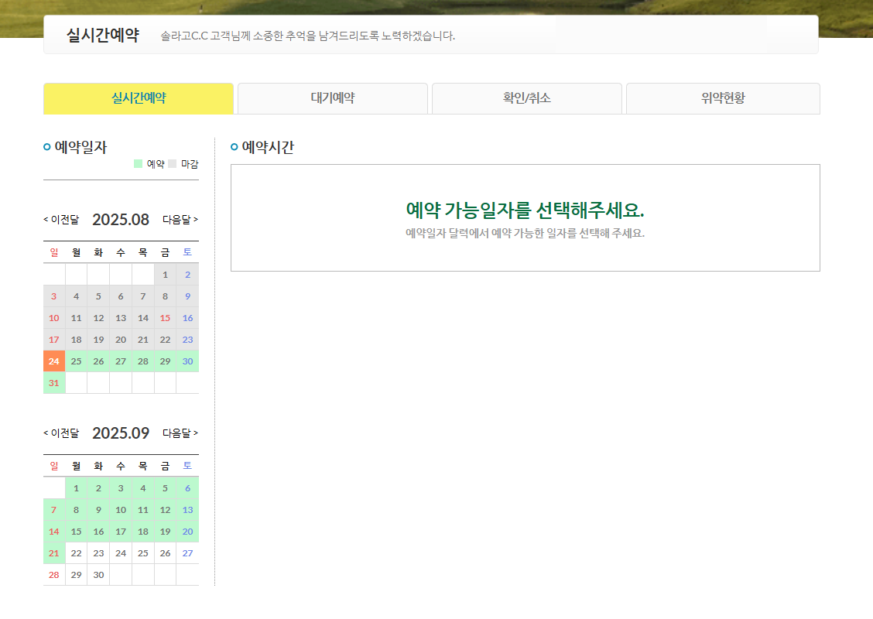Select September 6 on the calendar
The image size is (873, 619).
(187, 488)
